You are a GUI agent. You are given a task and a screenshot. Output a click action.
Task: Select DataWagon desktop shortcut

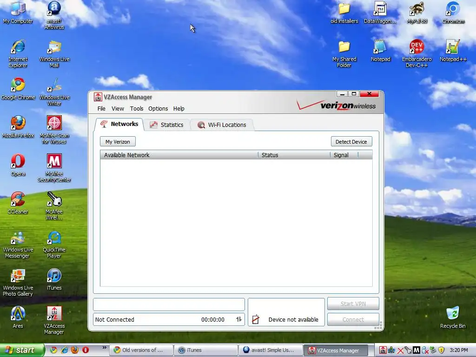coord(380,13)
